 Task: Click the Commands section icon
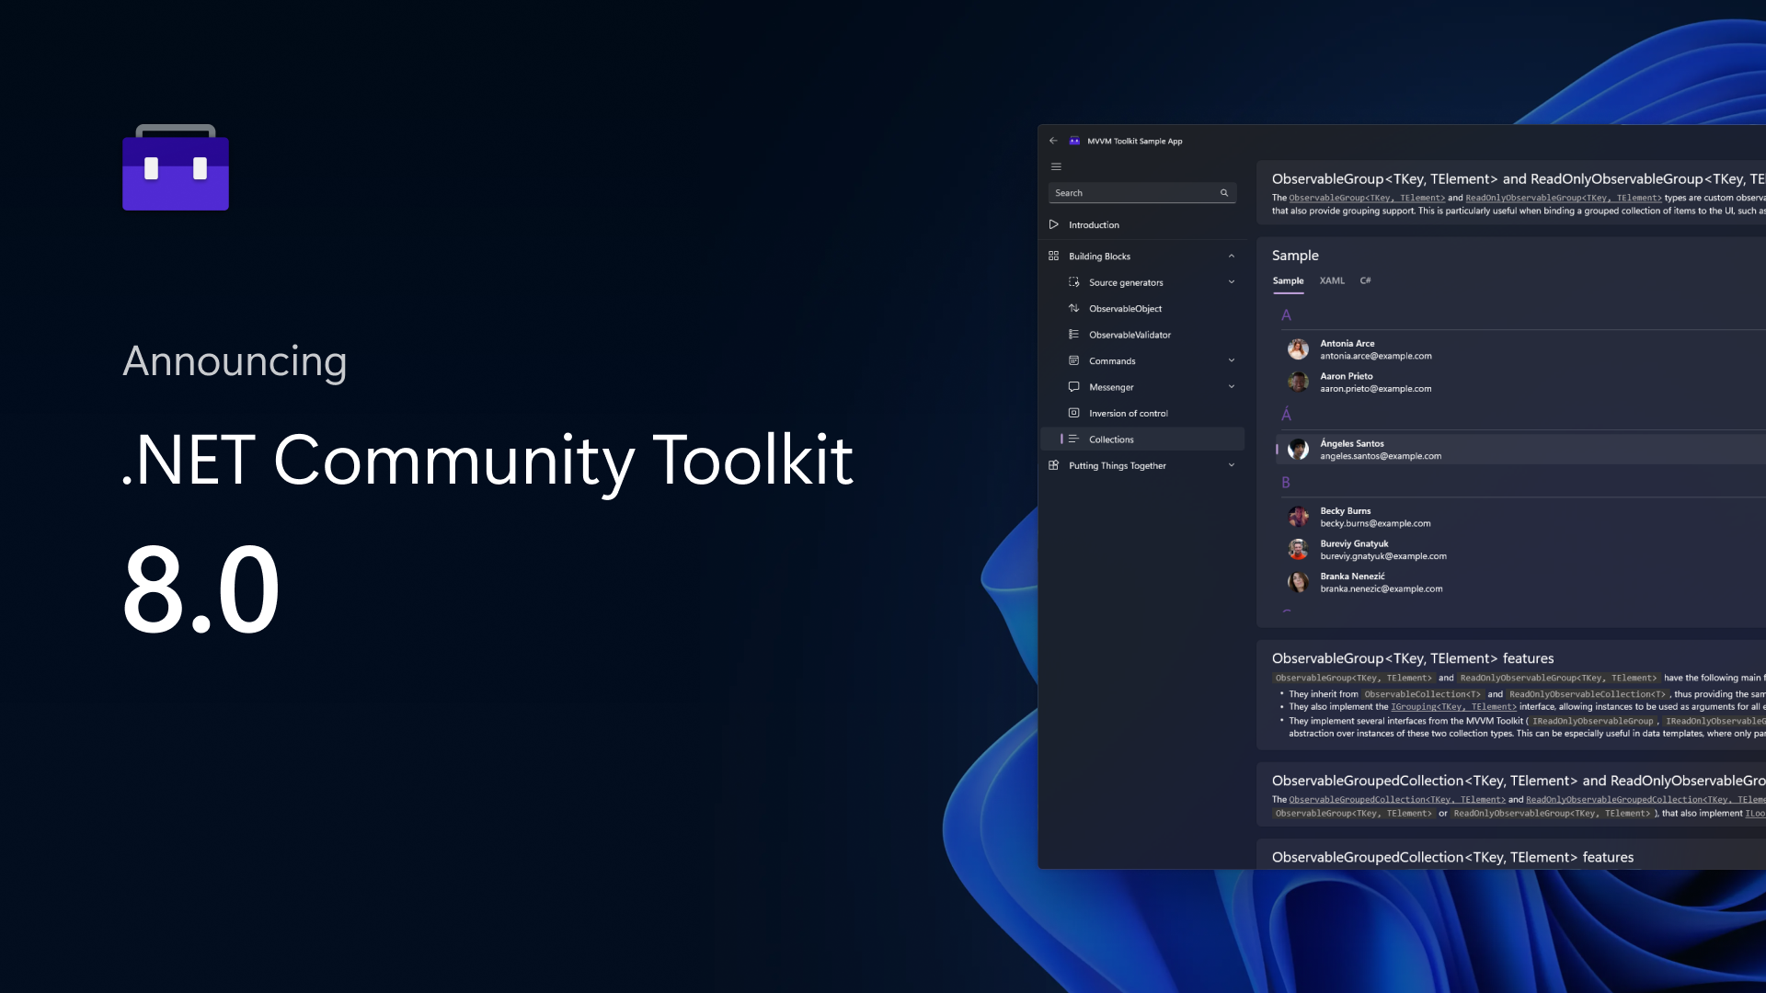[x=1073, y=360]
